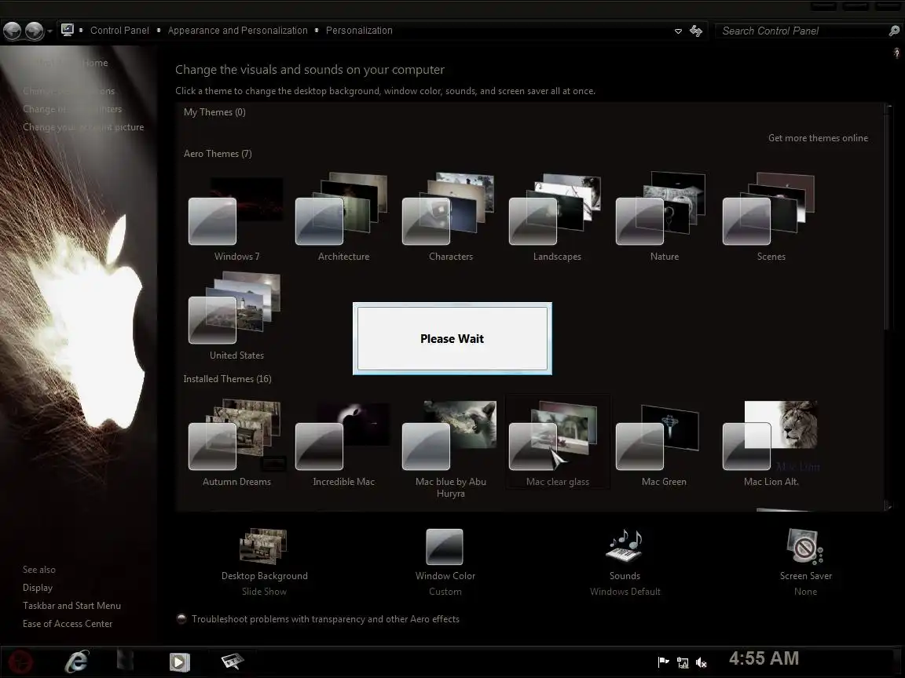The width and height of the screenshot is (905, 678).
Task: Click the search magnifier icon
Action: [x=894, y=31]
